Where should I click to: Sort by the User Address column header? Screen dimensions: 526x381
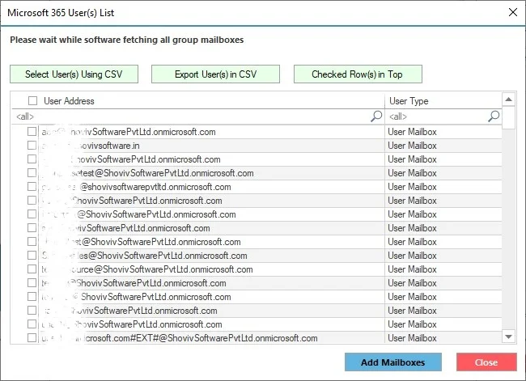(69, 101)
